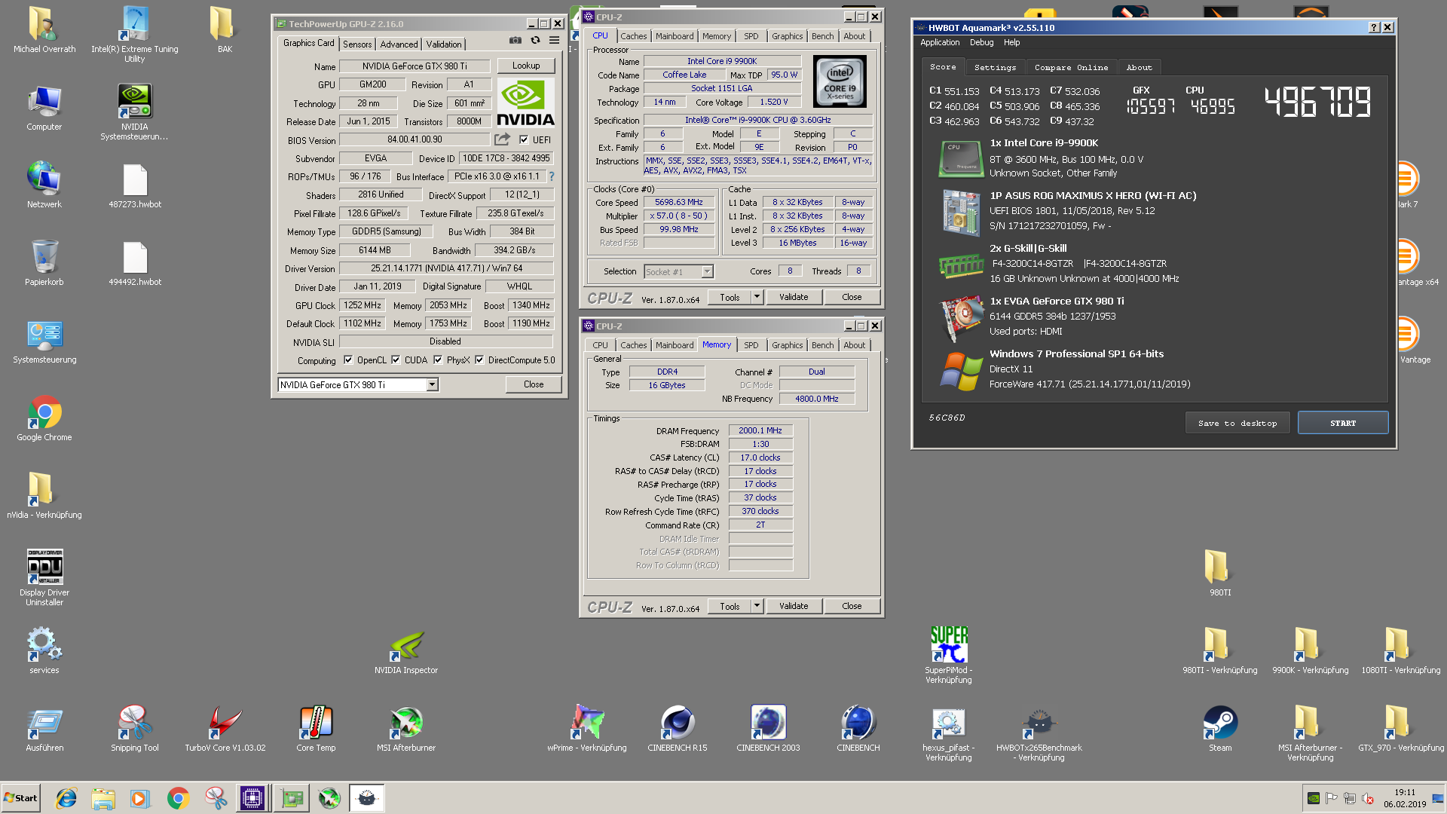1447x814 pixels.
Task: Click the Core Speed value 5698.63 MHz
Action: 678,202
